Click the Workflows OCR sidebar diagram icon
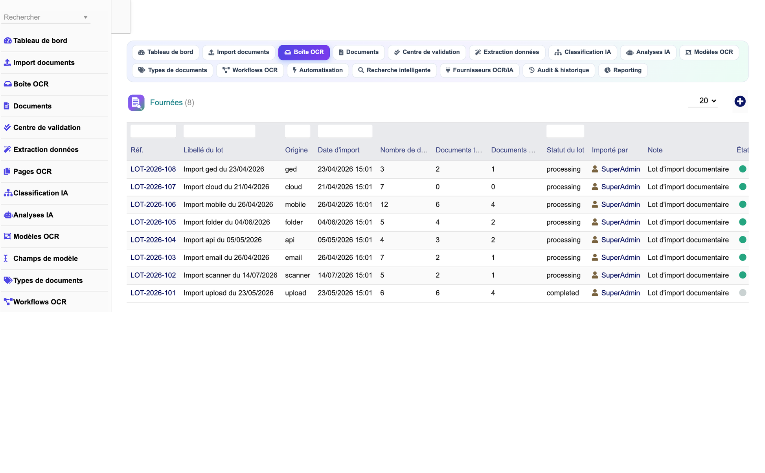This screenshot has height=473, width=765. pyautogui.click(x=8, y=302)
